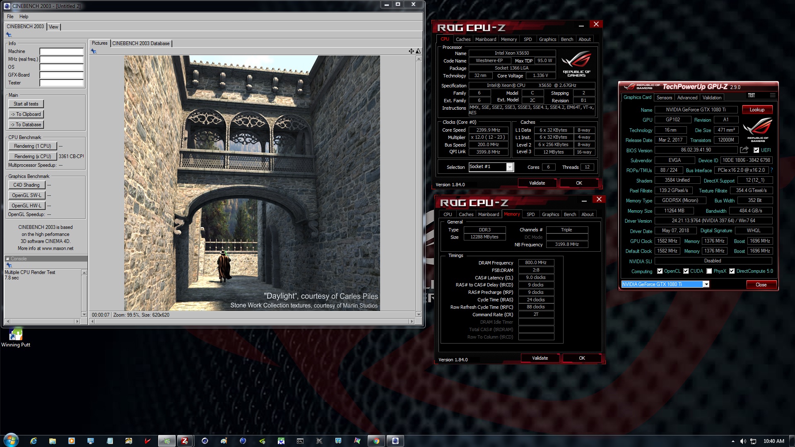Click To Clipboard button
The width and height of the screenshot is (795, 447).
(26, 114)
